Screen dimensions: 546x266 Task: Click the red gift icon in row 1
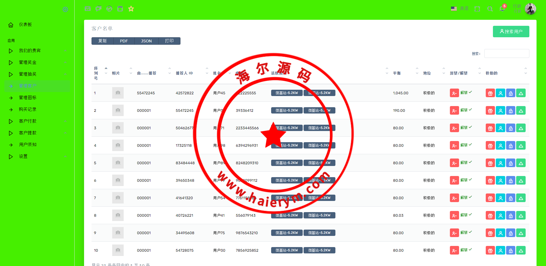490,93
